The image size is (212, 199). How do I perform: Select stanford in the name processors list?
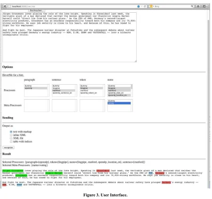tap(119, 90)
